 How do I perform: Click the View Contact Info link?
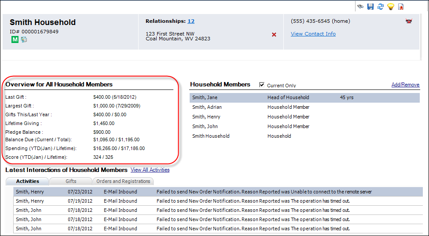point(313,34)
